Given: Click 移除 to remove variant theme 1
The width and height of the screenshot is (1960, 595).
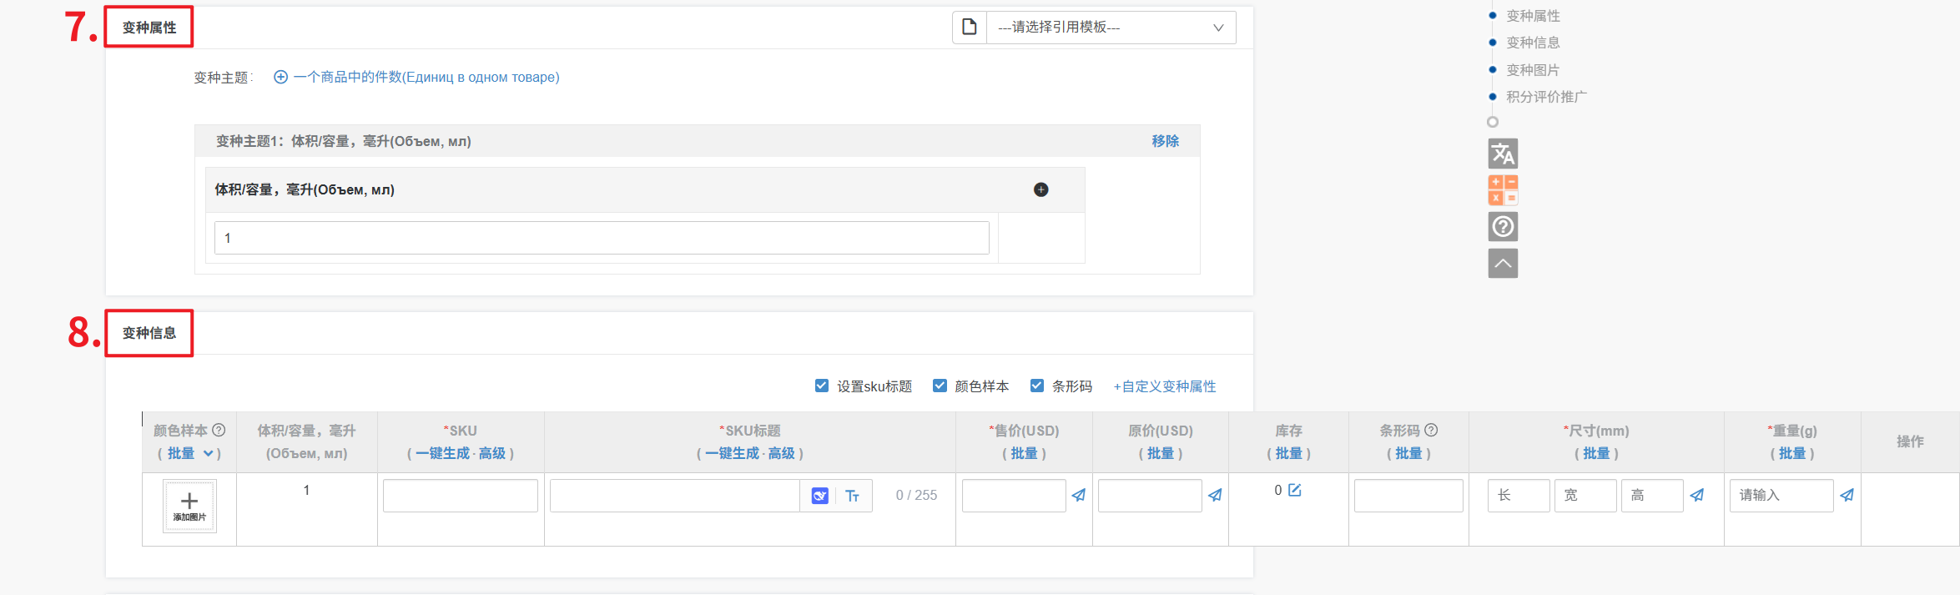Looking at the screenshot, I should [1165, 141].
